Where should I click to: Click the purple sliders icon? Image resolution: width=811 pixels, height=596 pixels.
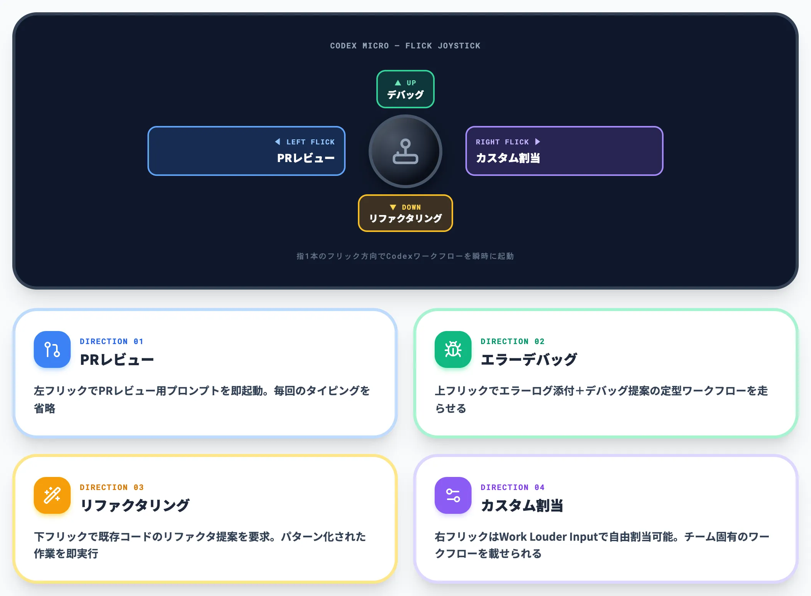(453, 495)
